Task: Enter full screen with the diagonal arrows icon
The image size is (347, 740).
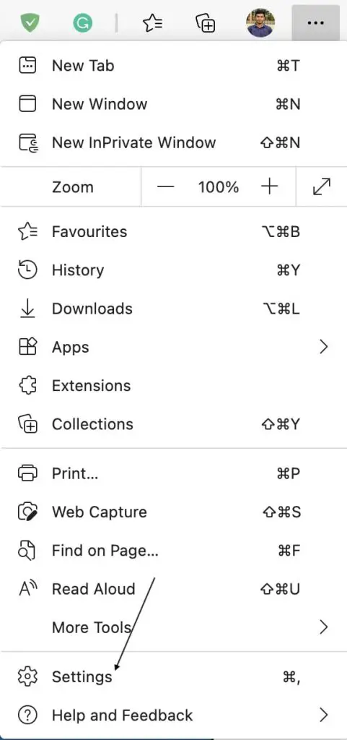Action: click(322, 187)
